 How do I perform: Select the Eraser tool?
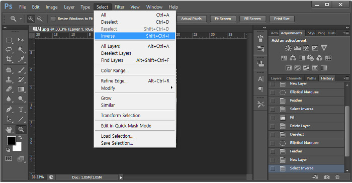pos(9,89)
